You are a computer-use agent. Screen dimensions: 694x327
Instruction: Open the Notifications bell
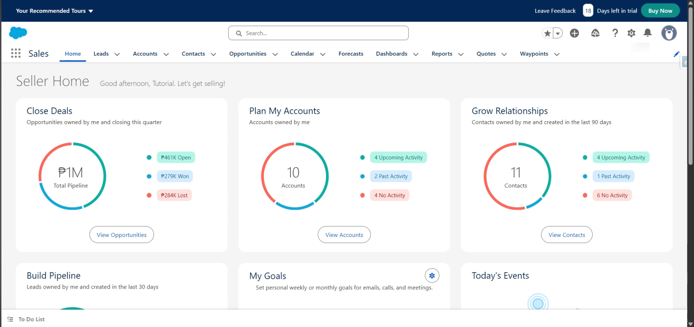click(x=648, y=33)
